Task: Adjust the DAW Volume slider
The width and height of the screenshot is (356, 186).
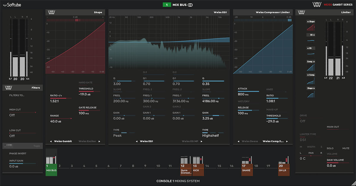Action: pos(338,163)
